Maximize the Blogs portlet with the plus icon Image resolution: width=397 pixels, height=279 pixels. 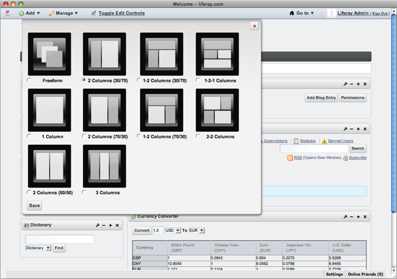tap(359, 84)
